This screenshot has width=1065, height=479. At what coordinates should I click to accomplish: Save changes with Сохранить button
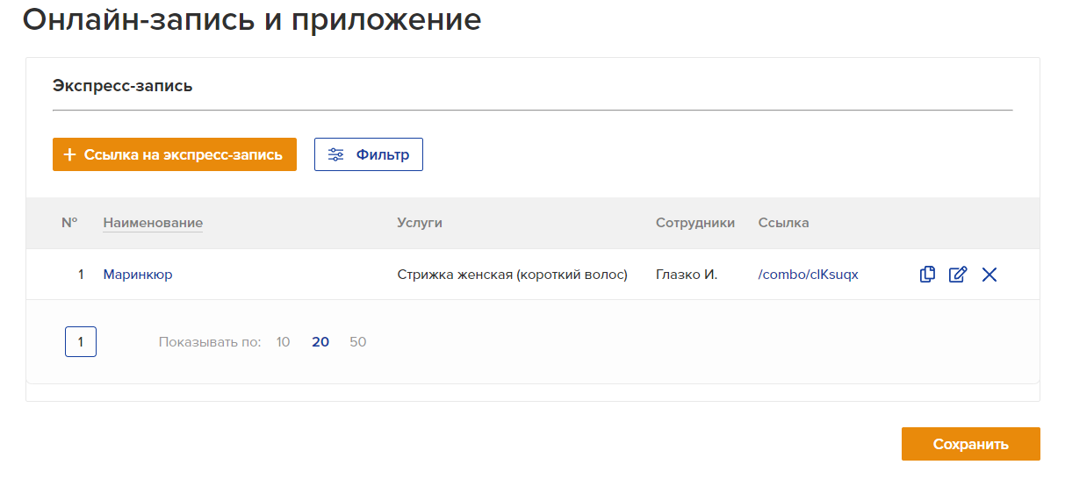click(x=970, y=444)
